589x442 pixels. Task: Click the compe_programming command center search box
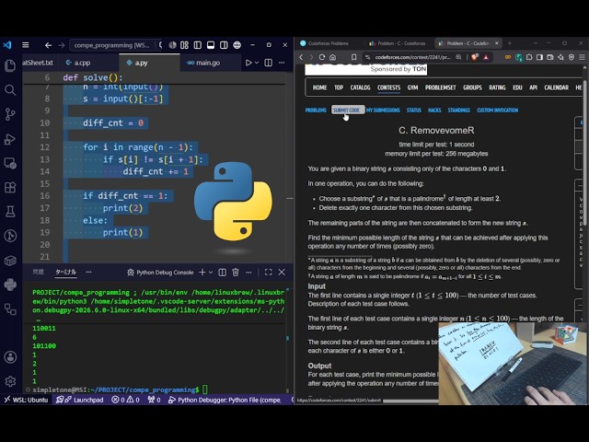click(x=111, y=45)
